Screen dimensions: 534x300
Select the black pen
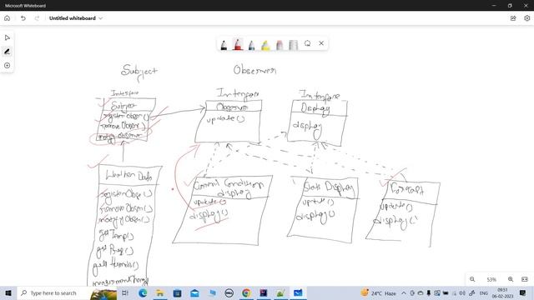point(224,45)
